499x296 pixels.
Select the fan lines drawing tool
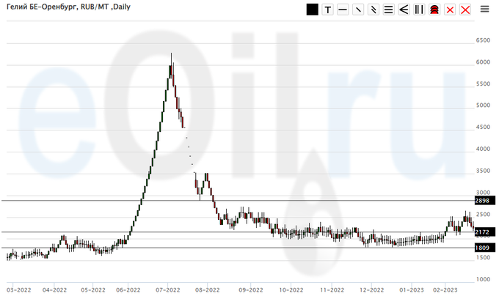point(404,10)
